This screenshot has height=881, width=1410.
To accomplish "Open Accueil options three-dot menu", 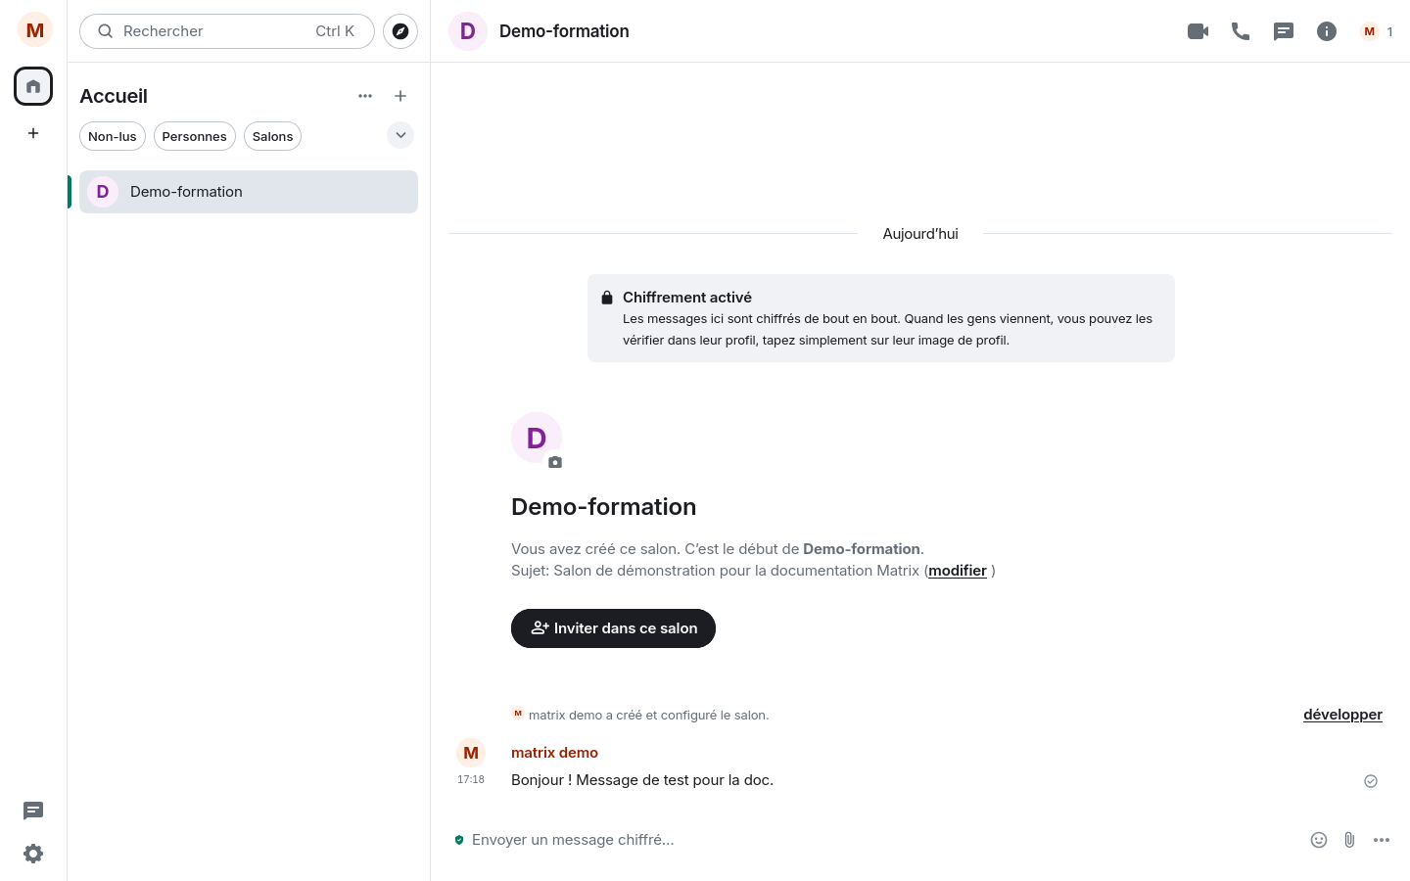I will (365, 96).
